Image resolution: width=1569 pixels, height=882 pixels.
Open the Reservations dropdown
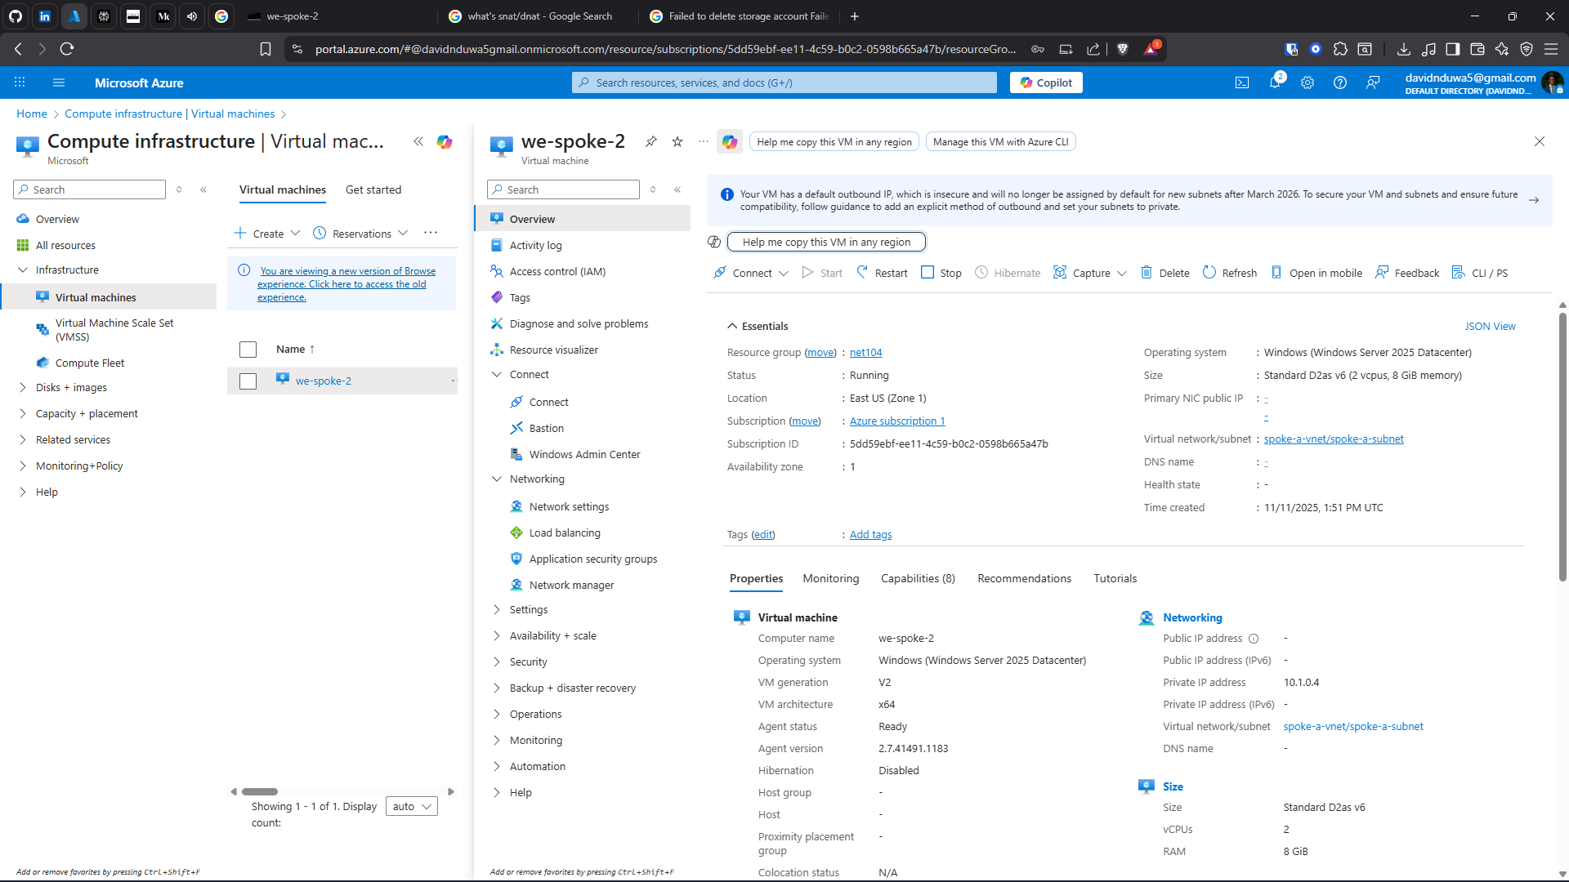pos(360,234)
